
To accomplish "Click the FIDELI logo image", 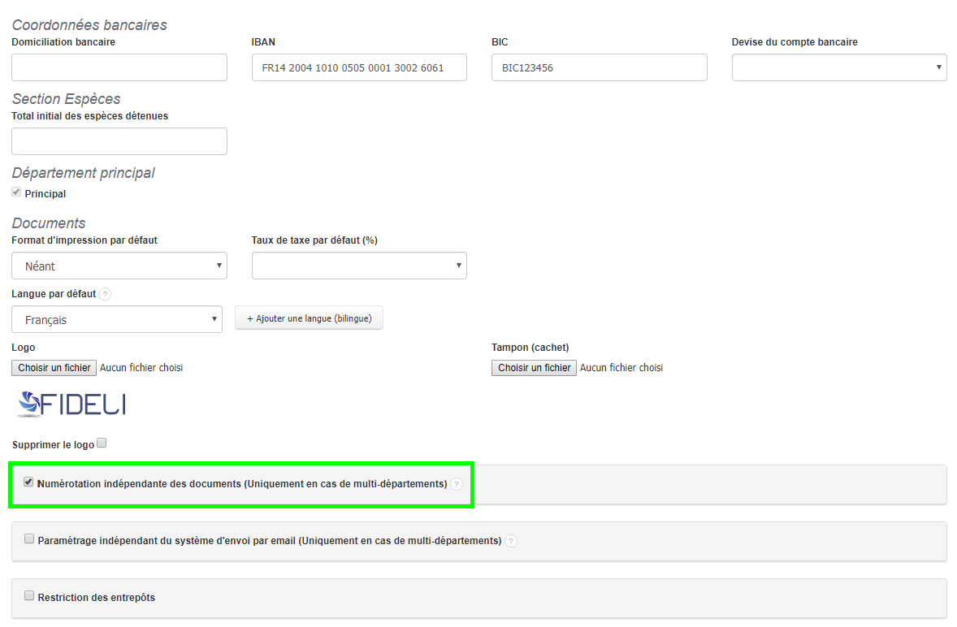I will point(71,403).
